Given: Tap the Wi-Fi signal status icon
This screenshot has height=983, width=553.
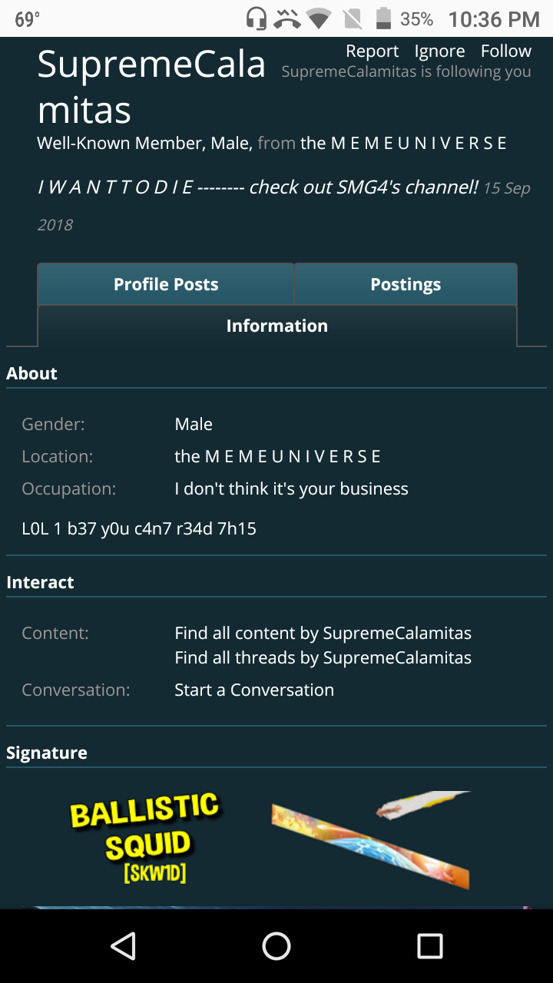Looking at the screenshot, I should point(318,18).
